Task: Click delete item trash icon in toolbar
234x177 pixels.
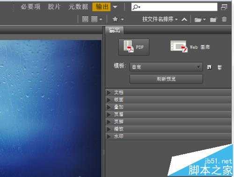Action: click(224, 19)
